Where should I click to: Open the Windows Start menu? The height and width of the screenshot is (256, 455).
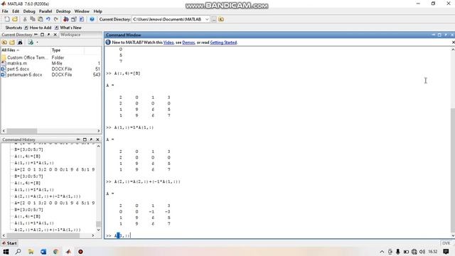pos(6,252)
